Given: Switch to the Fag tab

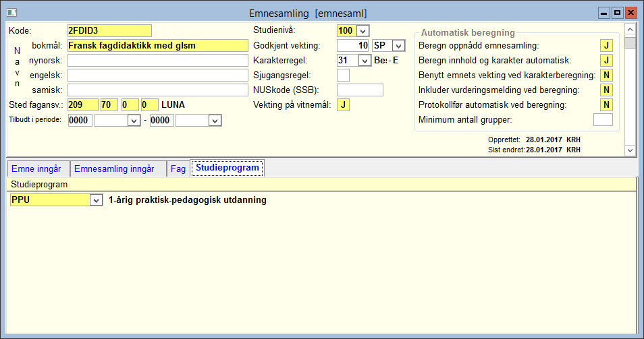Looking at the screenshot, I should 178,169.
